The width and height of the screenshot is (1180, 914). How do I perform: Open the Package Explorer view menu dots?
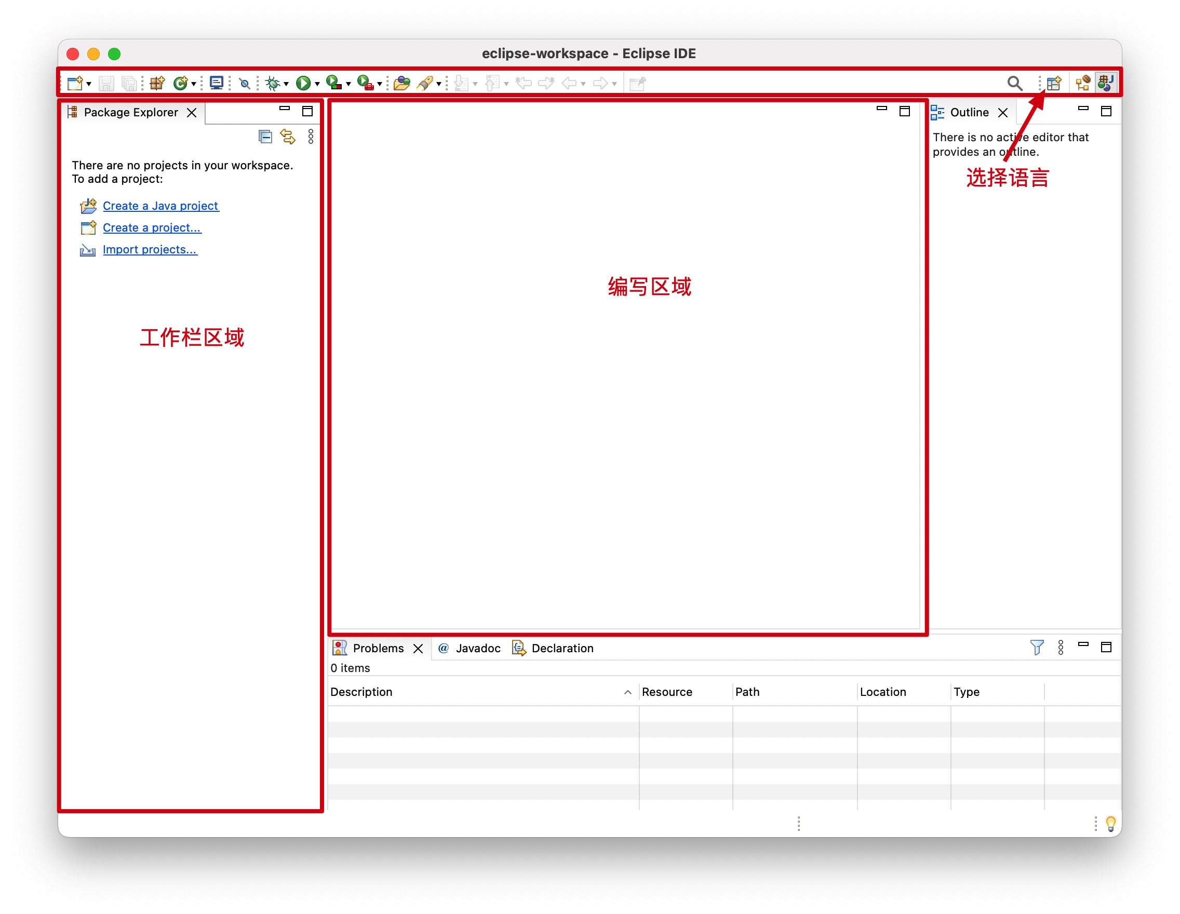click(x=311, y=137)
